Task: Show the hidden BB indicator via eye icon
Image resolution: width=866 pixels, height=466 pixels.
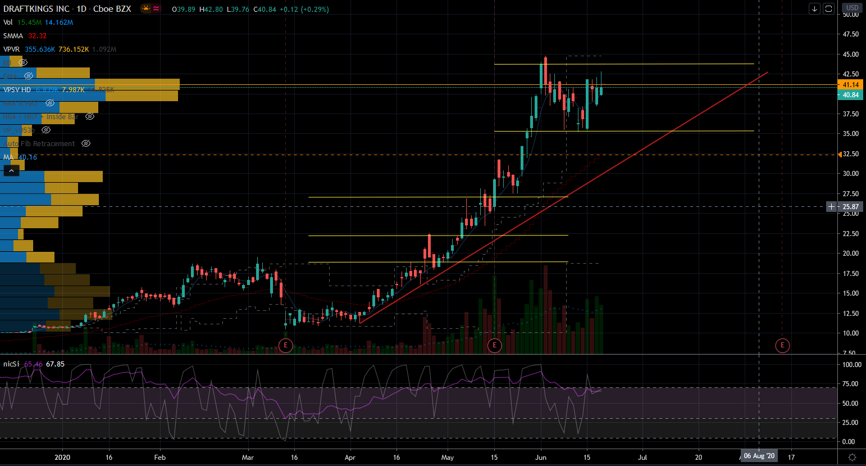Action: 22,62
